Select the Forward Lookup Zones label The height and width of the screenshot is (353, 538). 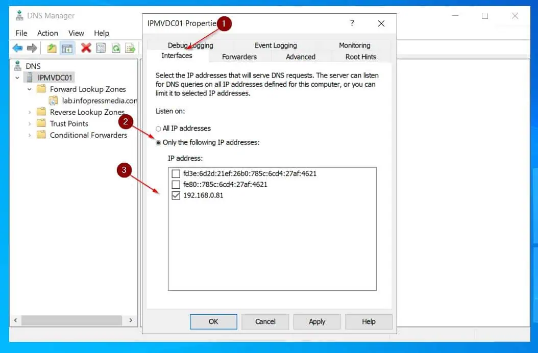coord(88,89)
